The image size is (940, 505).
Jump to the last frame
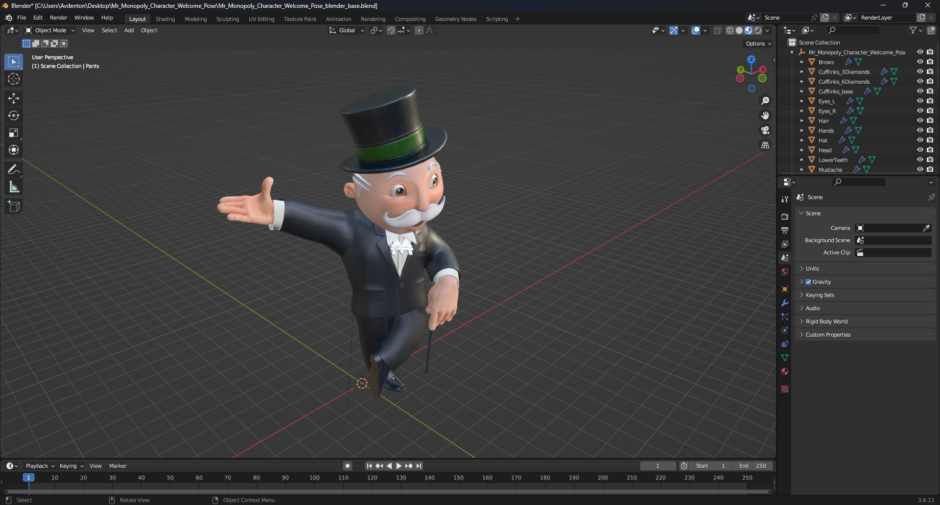point(419,466)
